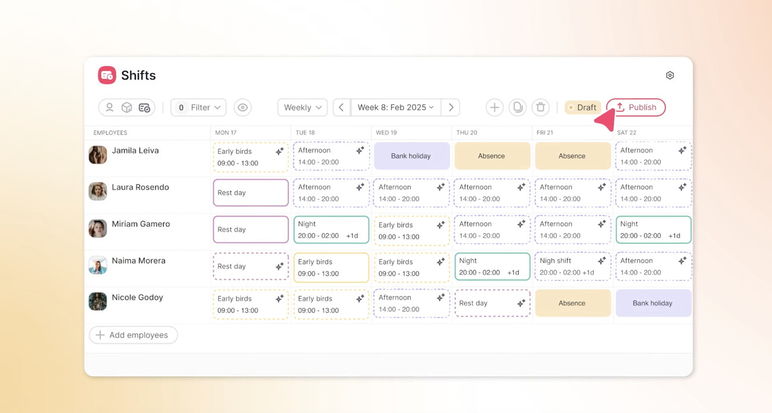Click sparkle icon on Laura's Saturday Afternoon shift
The width and height of the screenshot is (772, 413).
pos(682,187)
